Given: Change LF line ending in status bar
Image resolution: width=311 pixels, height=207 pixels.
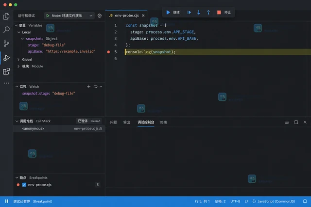Looking at the screenshot, I should (246, 201).
